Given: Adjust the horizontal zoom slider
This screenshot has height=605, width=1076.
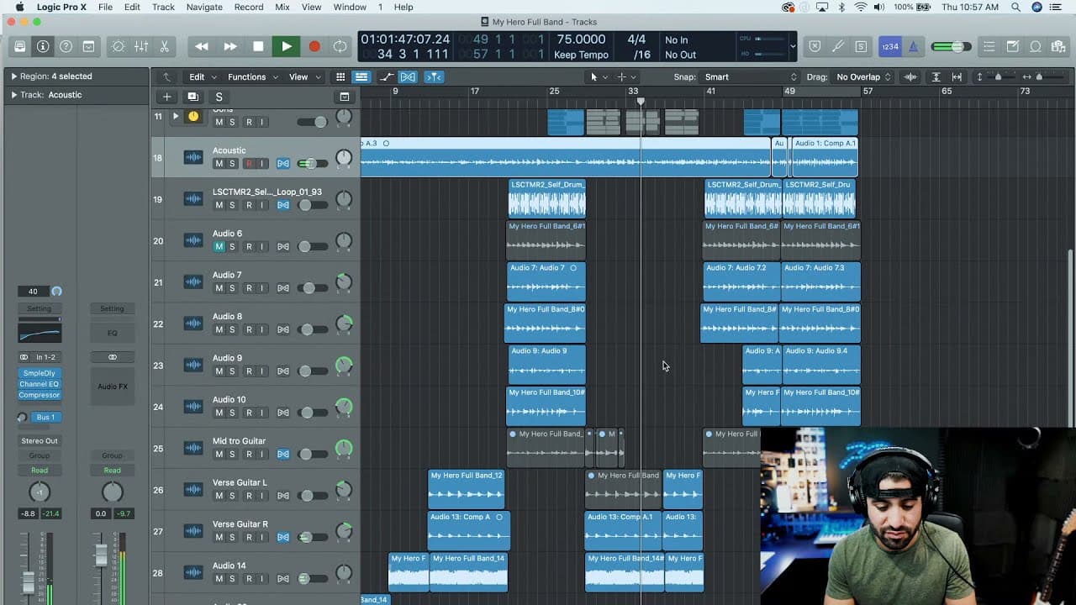Looking at the screenshot, I should [x=1039, y=76].
